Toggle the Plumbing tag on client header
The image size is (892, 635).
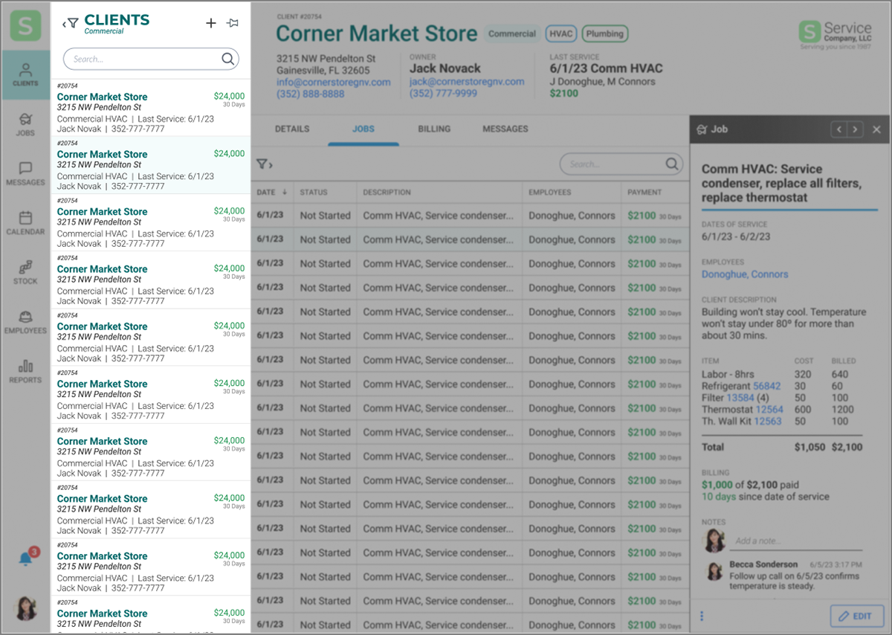click(604, 33)
